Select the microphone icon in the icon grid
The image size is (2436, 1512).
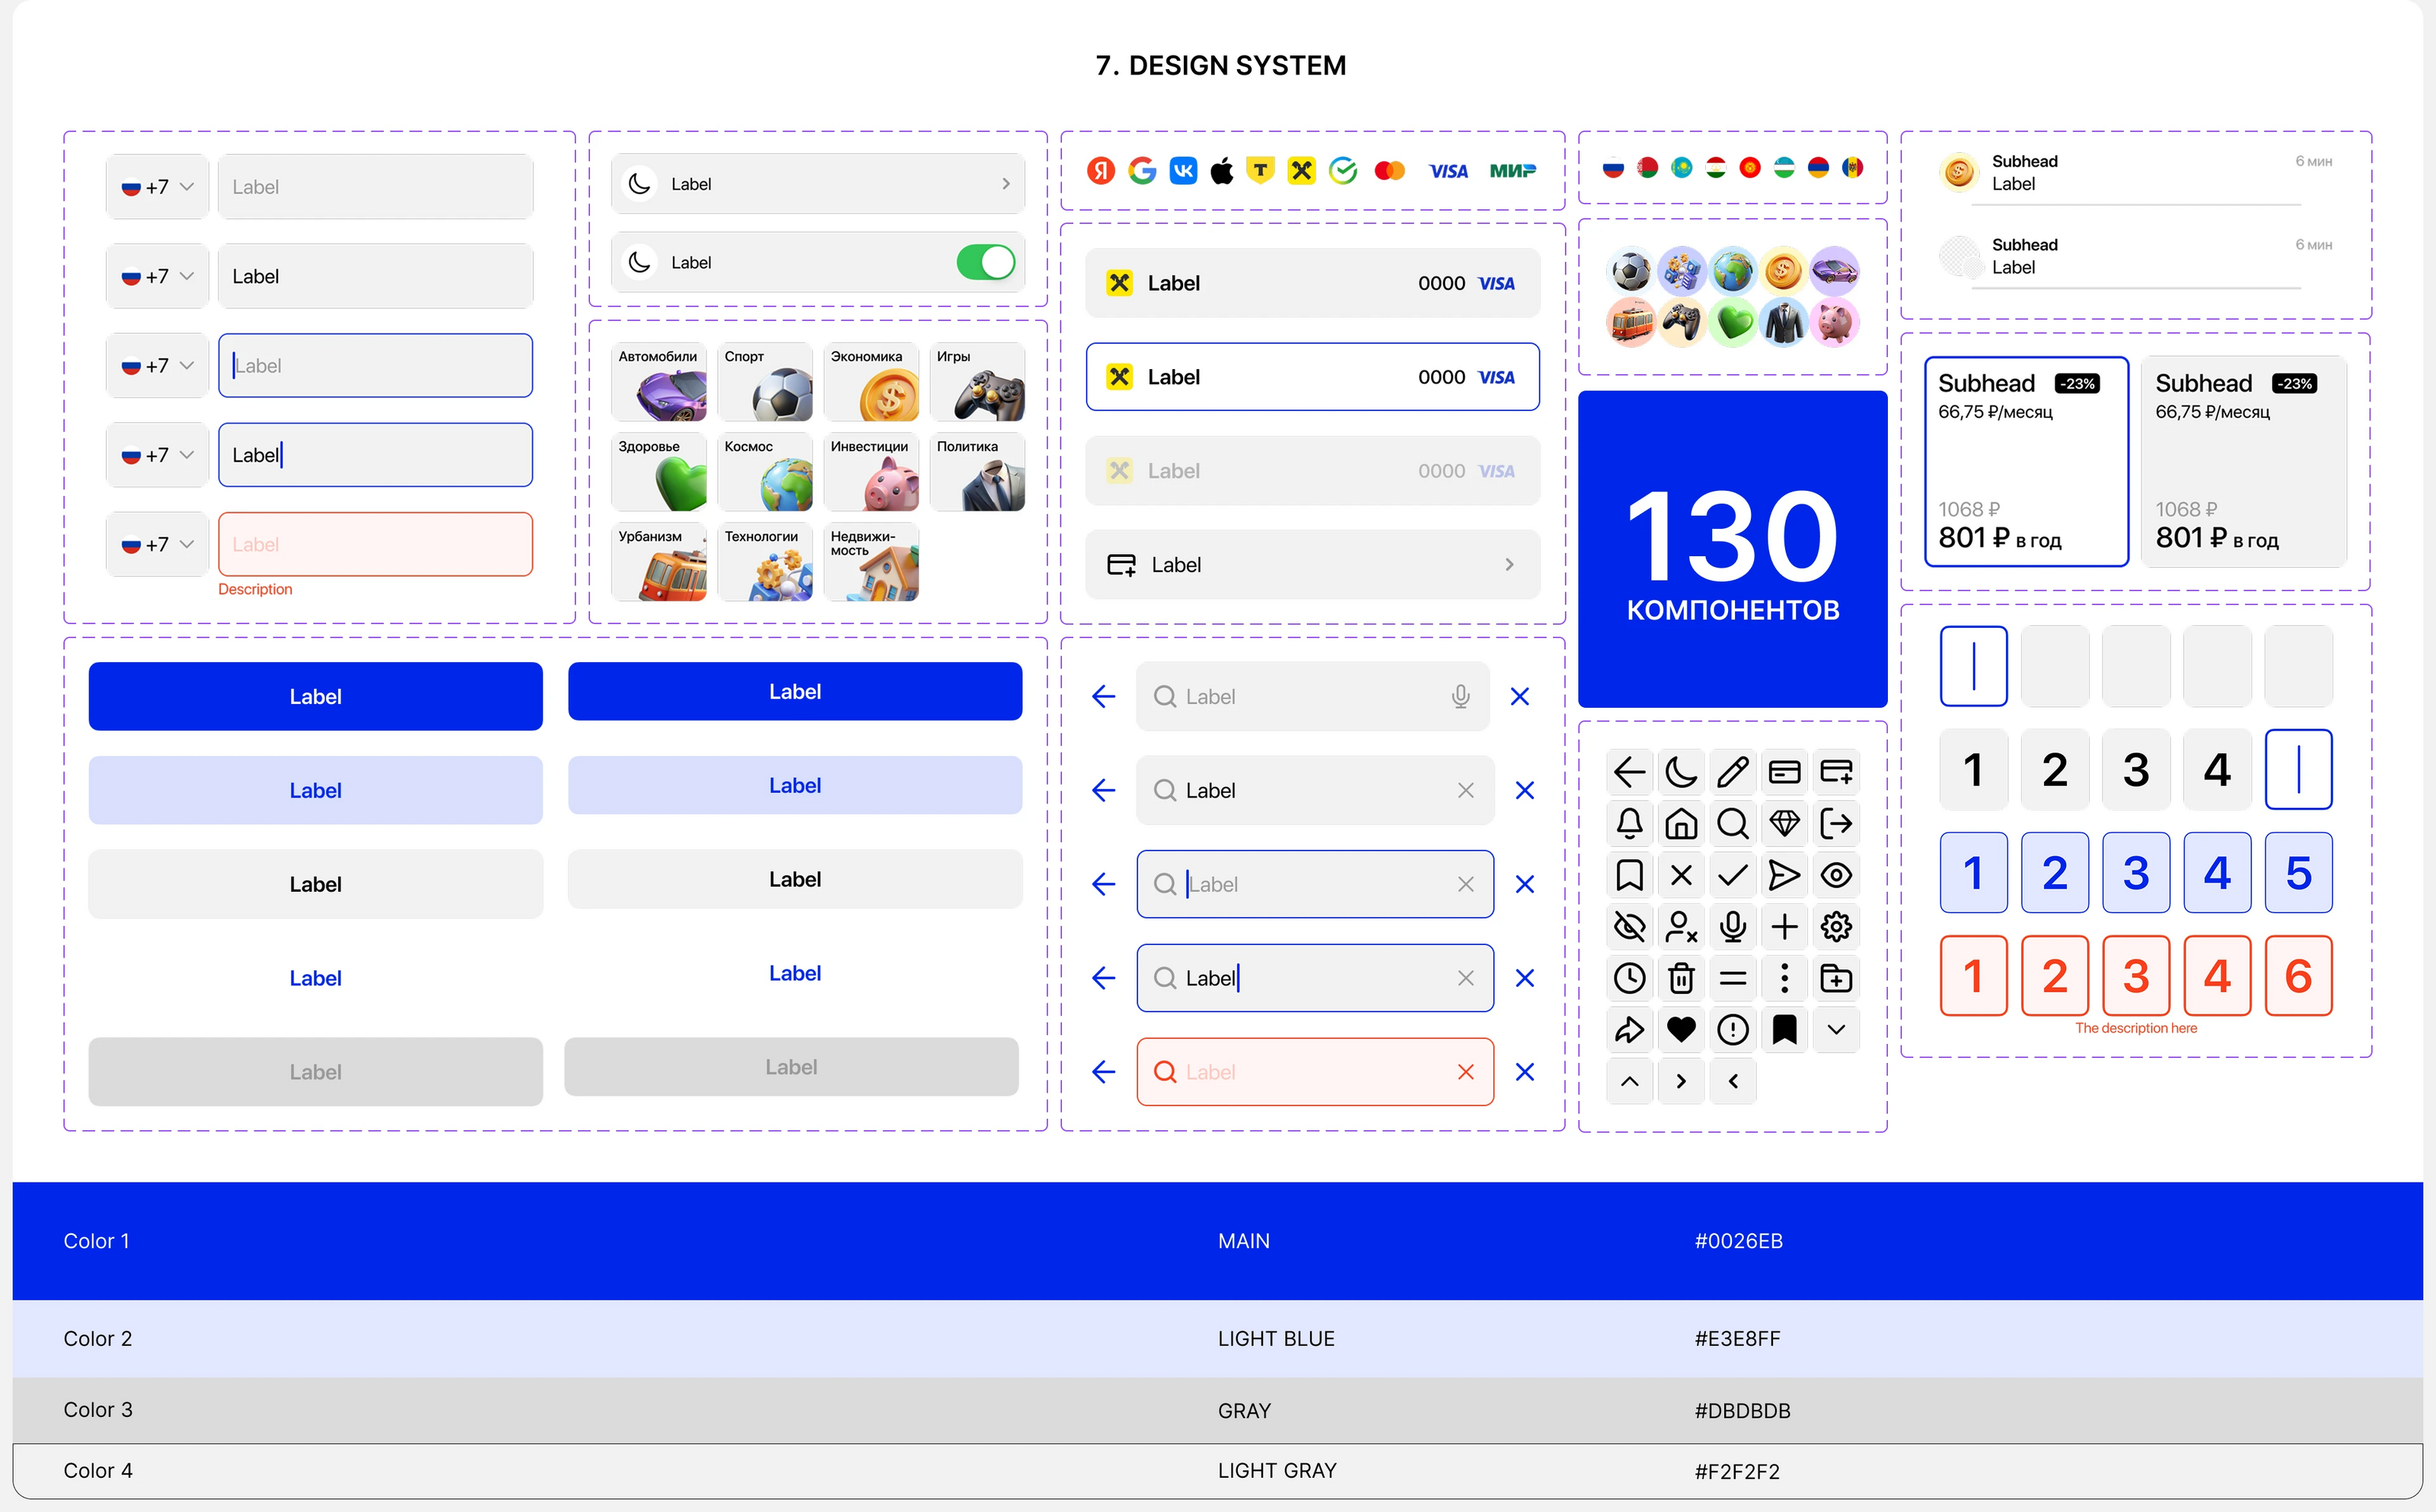pos(1733,926)
